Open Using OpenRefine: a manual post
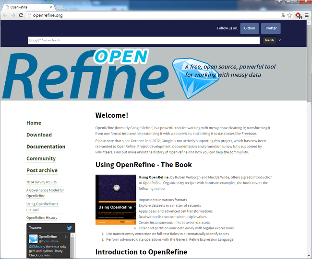This screenshot has height=259, width=312. tap(42, 207)
